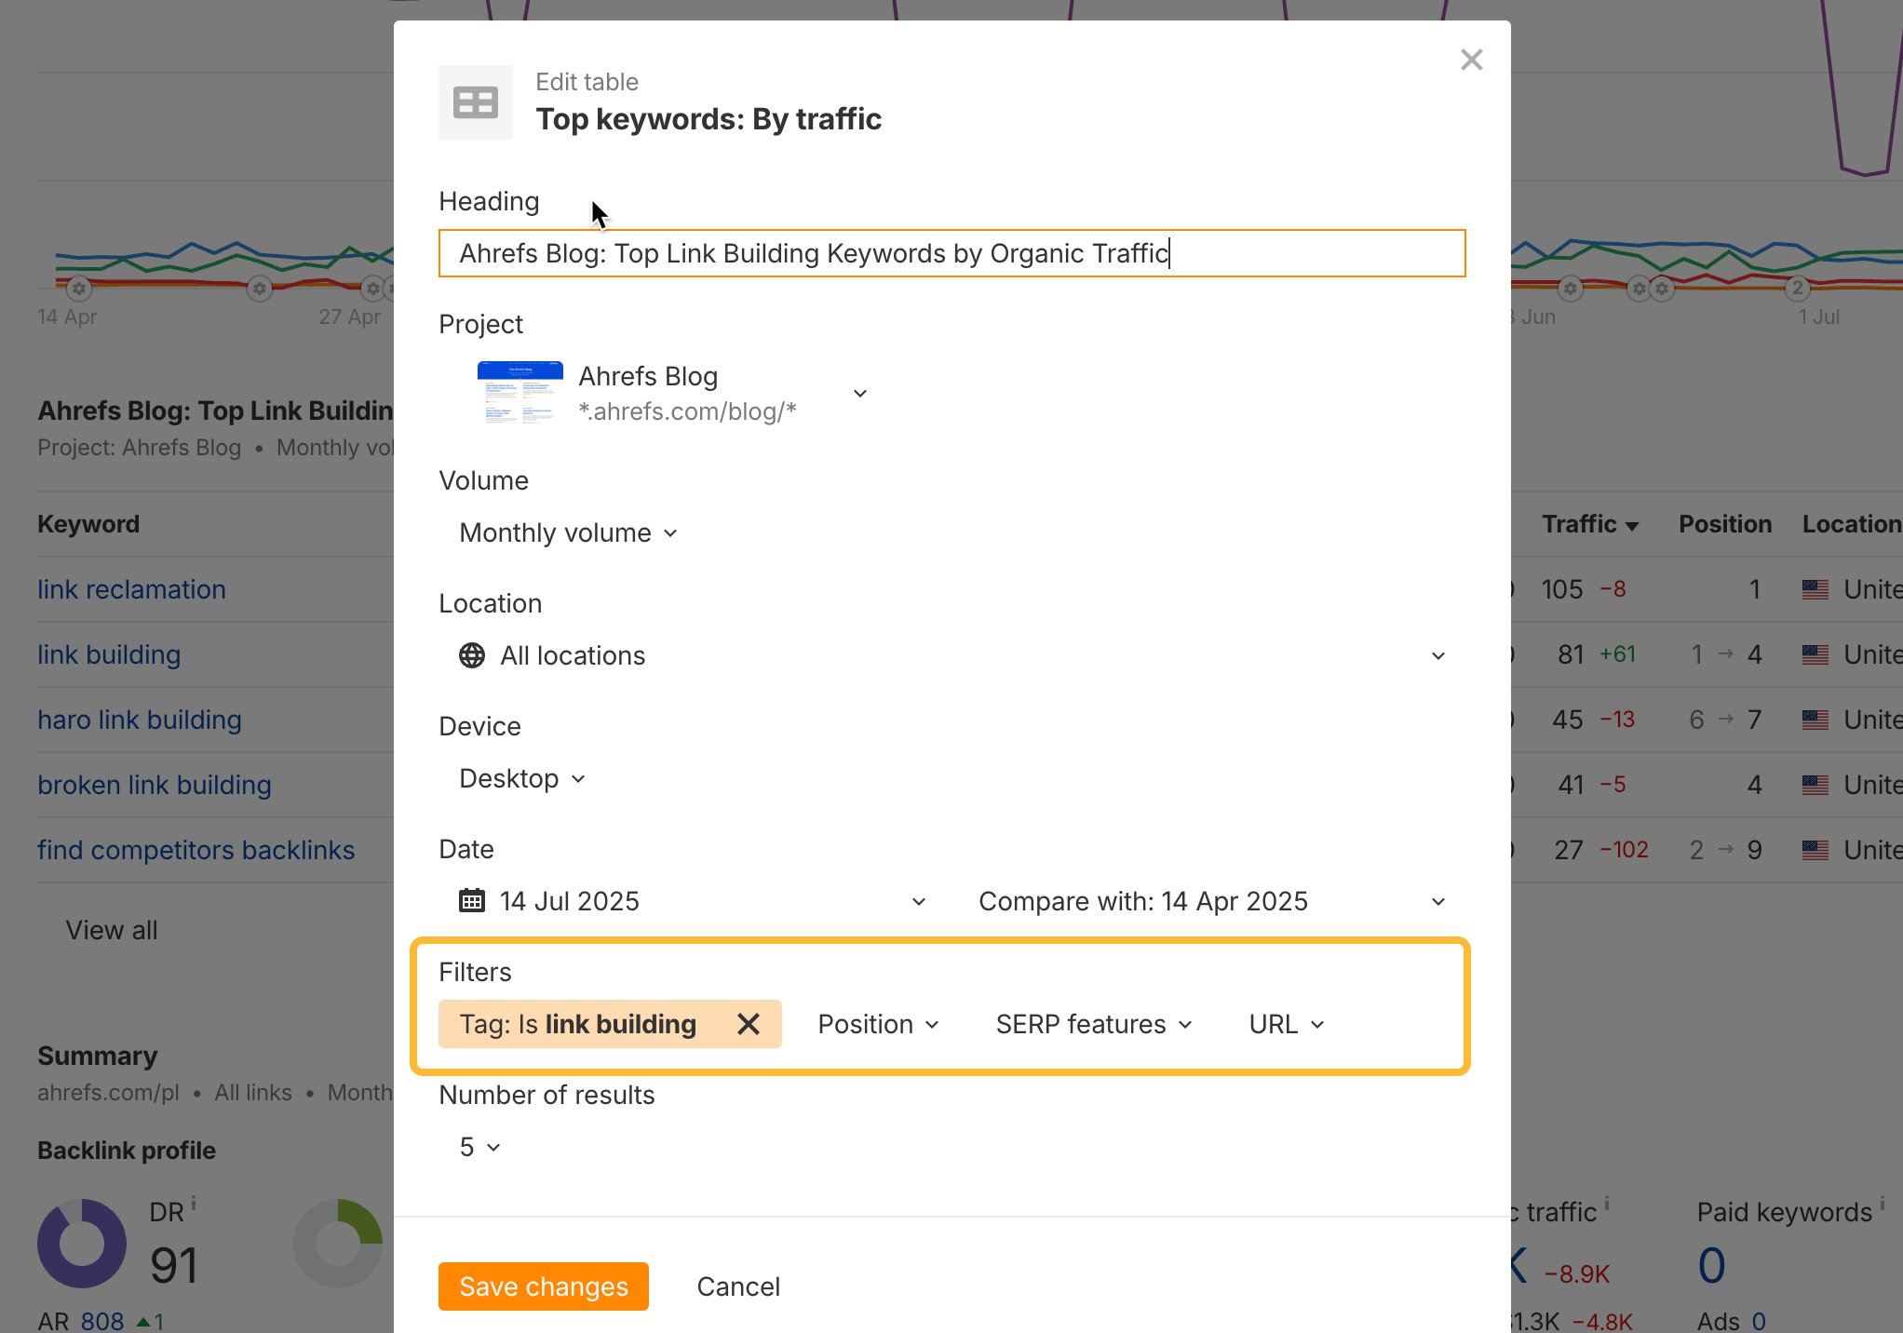This screenshot has height=1333, width=1903.
Task: Click Save changes button
Action: click(x=543, y=1286)
